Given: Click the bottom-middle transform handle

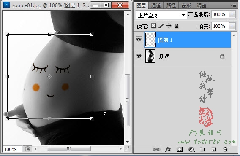Looking at the screenshot, I should (x=49, y=118).
